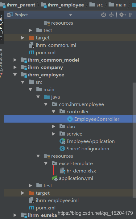Select the ihrm_employee.iml file name
Viewport: 136px width, 219px height.
(57, 201)
